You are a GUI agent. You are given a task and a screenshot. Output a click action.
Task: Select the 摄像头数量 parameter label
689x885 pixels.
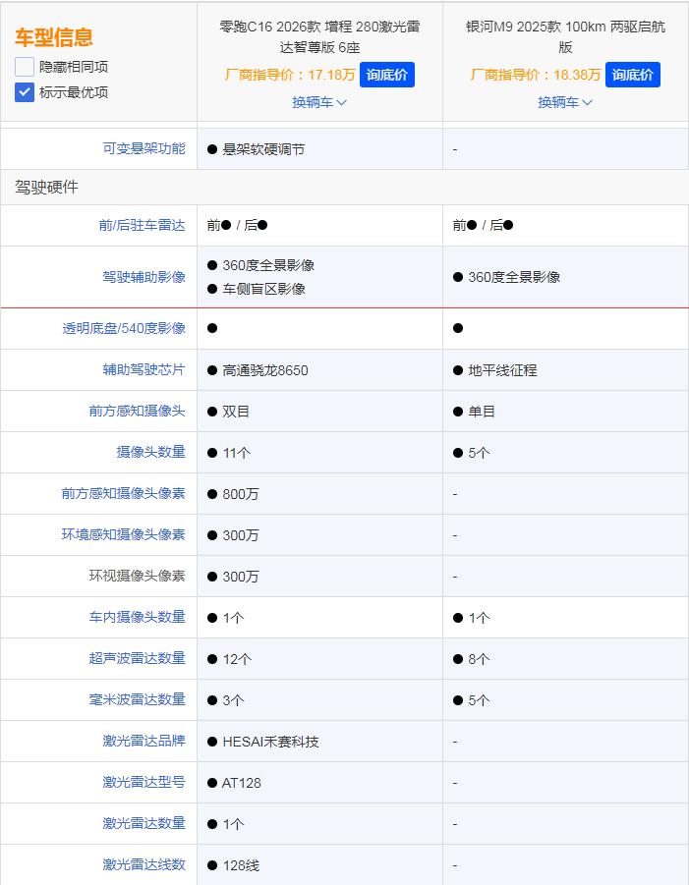tap(150, 453)
